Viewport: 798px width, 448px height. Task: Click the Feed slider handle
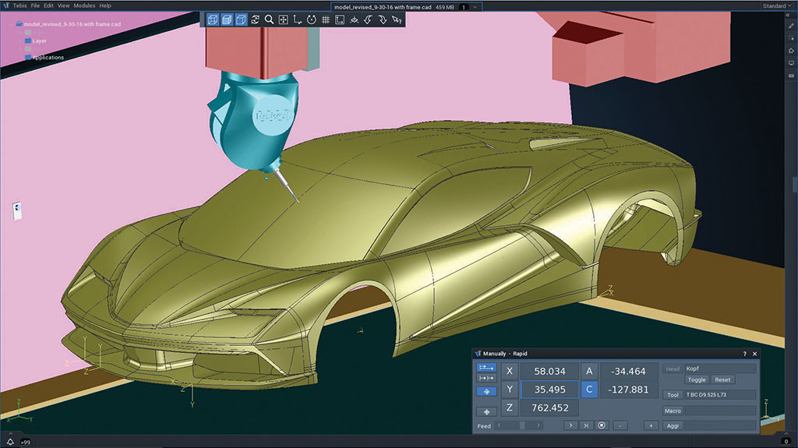pos(522,425)
